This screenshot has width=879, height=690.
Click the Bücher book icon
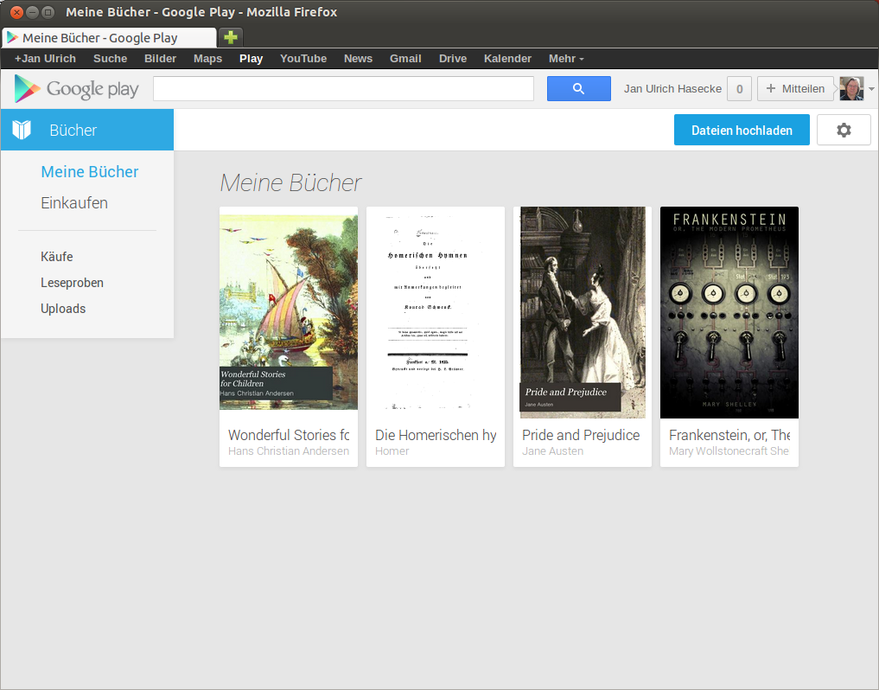click(x=22, y=130)
